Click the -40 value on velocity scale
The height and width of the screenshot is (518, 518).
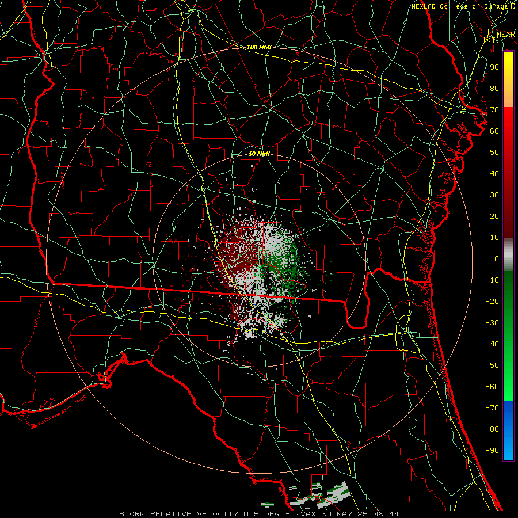pos(492,344)
